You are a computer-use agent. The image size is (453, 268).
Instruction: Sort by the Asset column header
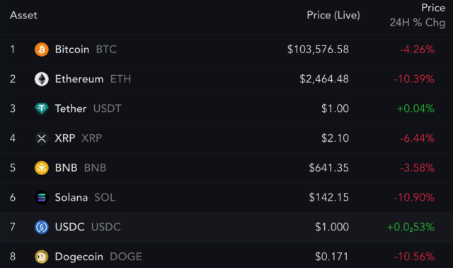(23, 16)
